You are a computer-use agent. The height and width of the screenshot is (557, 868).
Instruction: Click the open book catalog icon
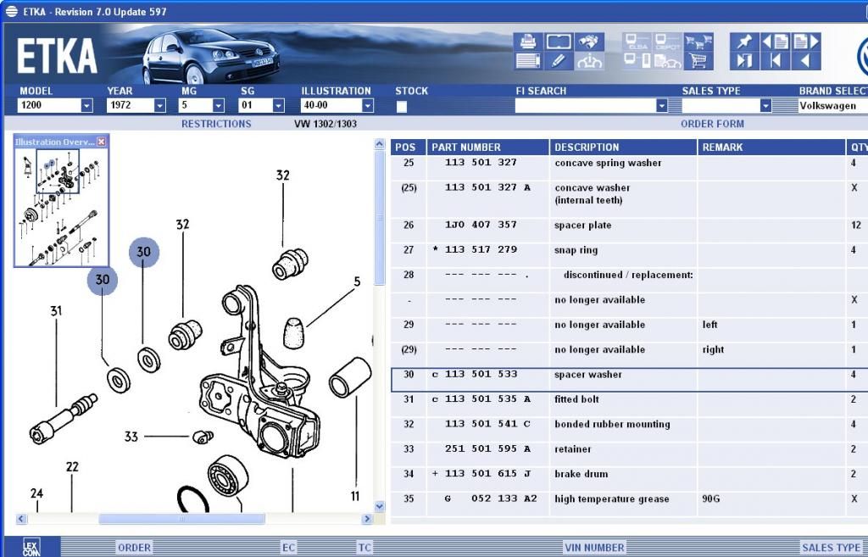(559, 42)
